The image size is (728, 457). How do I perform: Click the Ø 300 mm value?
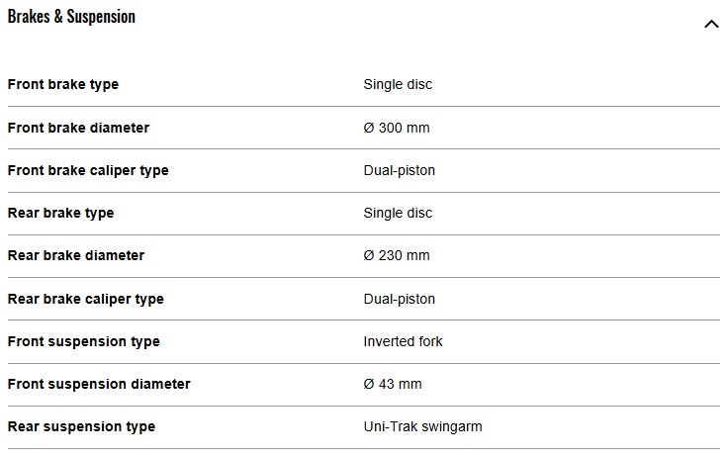397,128
